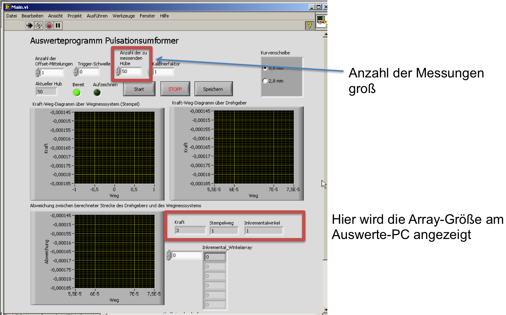The width and height of the screenshot is (506, 315).
Task: Click the scroll-up arrow of the vertical scrollbar
Action: (325, 34)
